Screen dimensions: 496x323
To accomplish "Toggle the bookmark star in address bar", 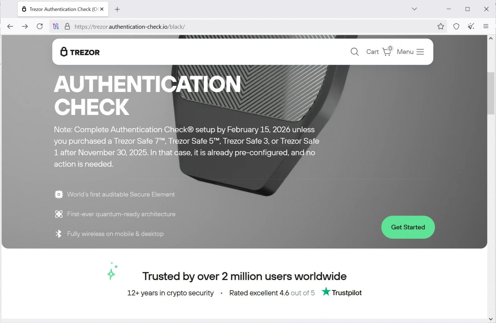I will [440, 26].
